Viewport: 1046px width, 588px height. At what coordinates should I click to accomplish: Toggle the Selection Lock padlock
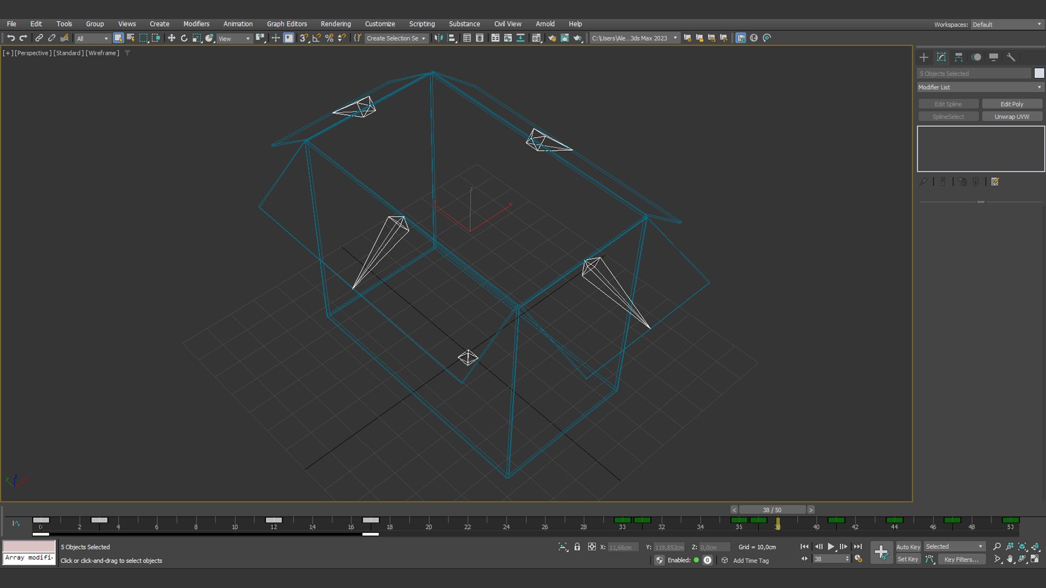[577, 547]
